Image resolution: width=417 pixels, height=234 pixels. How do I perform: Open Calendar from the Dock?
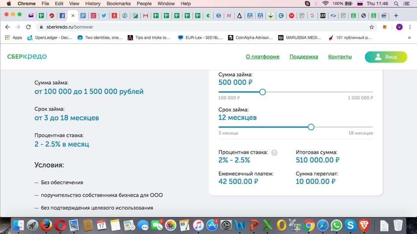point(101,226)
